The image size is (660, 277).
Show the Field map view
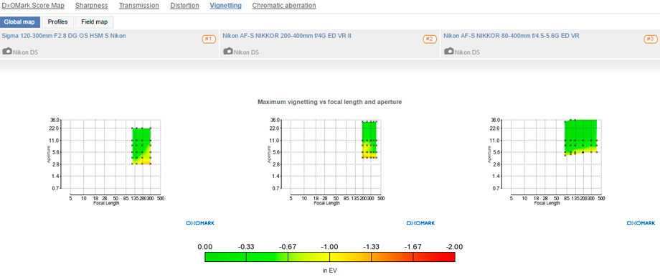point(94,22)
